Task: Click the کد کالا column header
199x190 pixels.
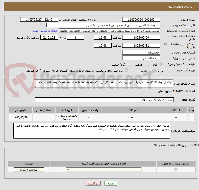Action: 176,110
